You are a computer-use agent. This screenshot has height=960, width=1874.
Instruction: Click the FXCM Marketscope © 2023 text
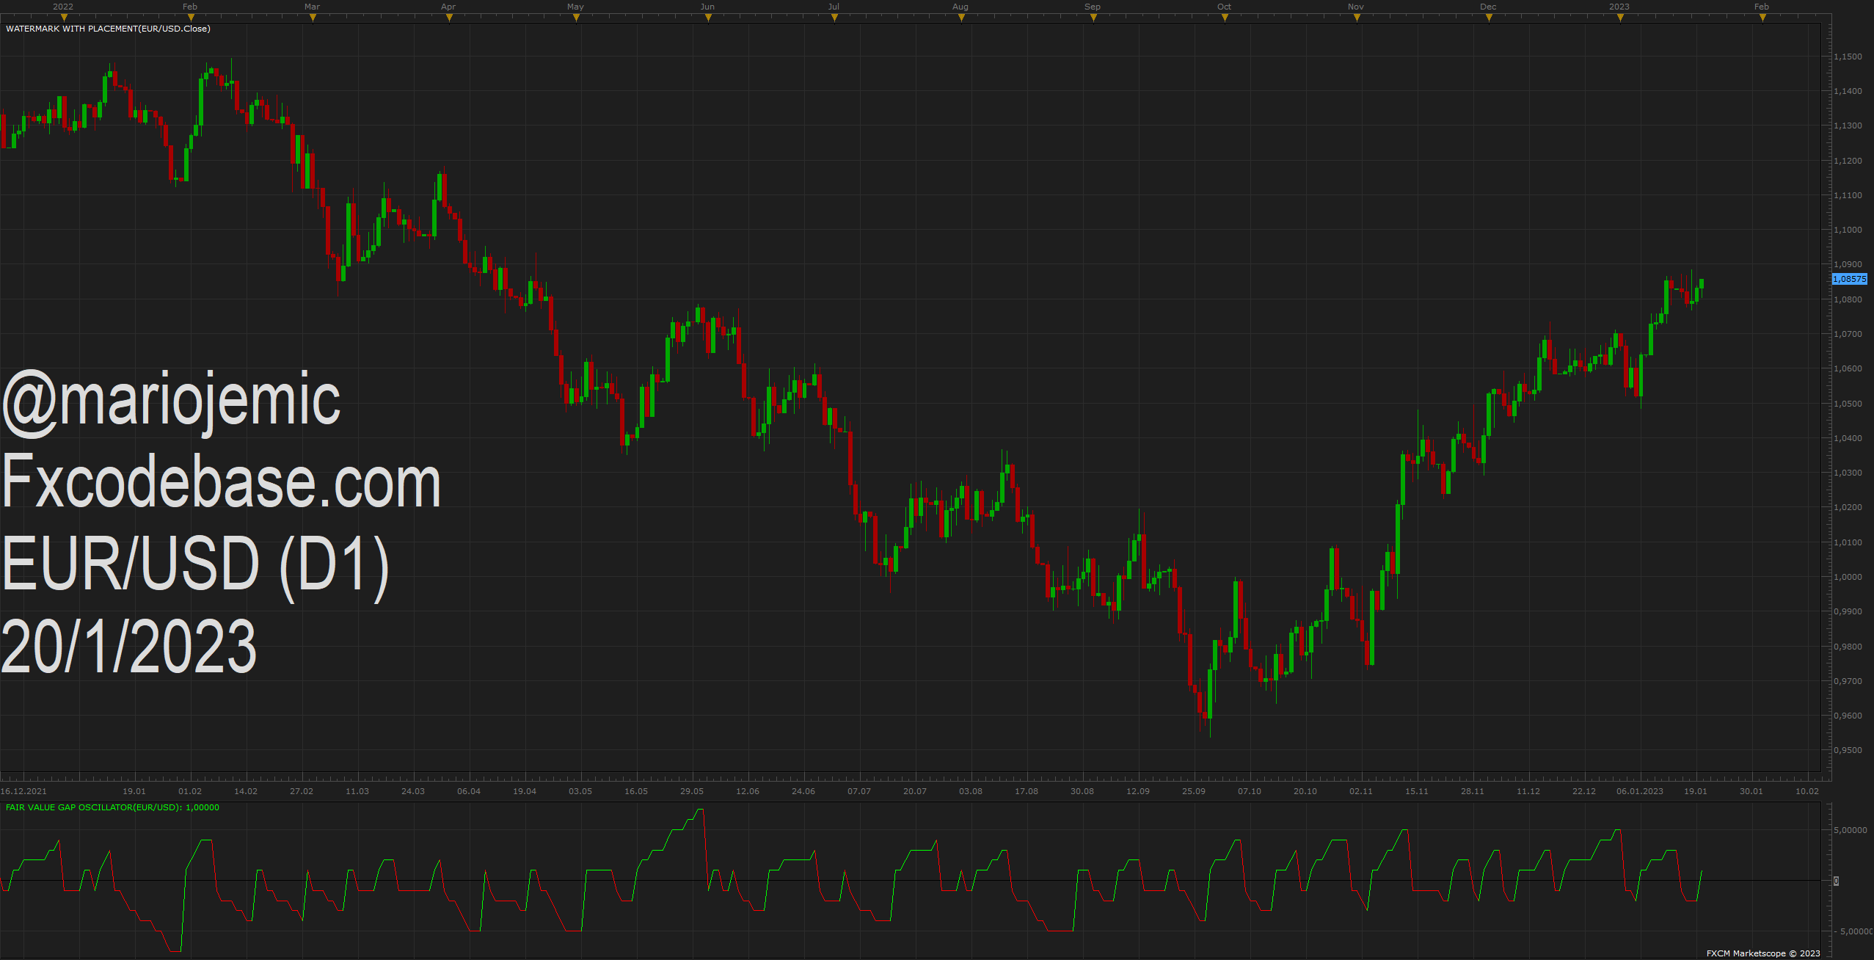tap(1763, 953)
